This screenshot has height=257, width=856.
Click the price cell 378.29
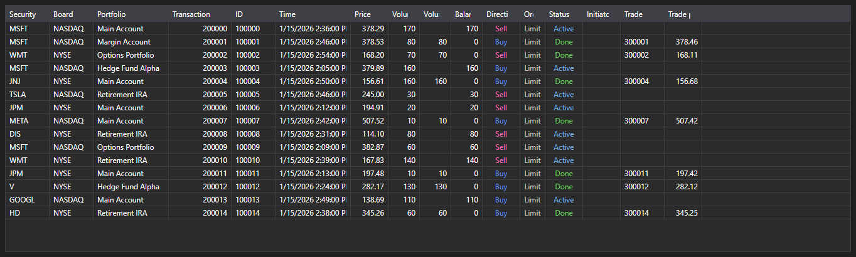[369, 29]
